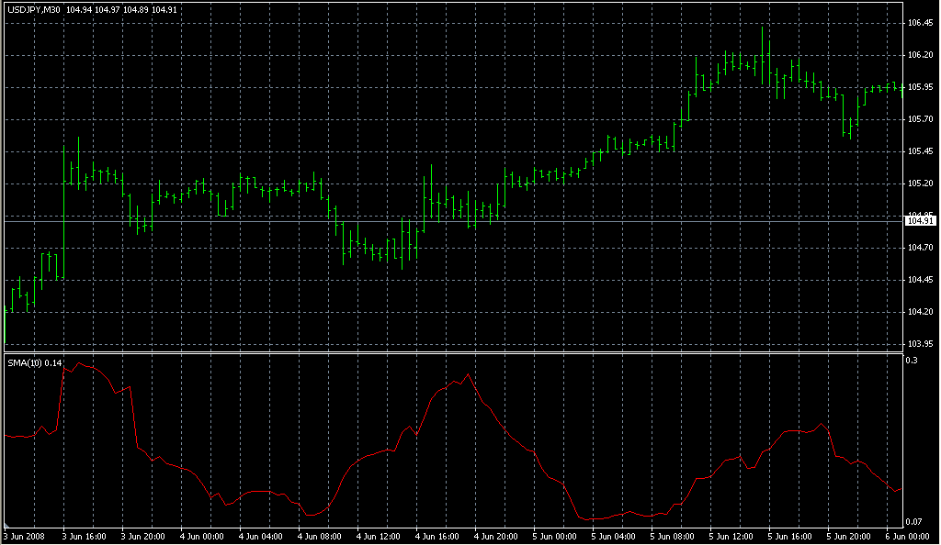The height and width of the screenshot is (545, 941).
Task: Click the USDJPY,M30 chart title
Action: tap(34, 9)
